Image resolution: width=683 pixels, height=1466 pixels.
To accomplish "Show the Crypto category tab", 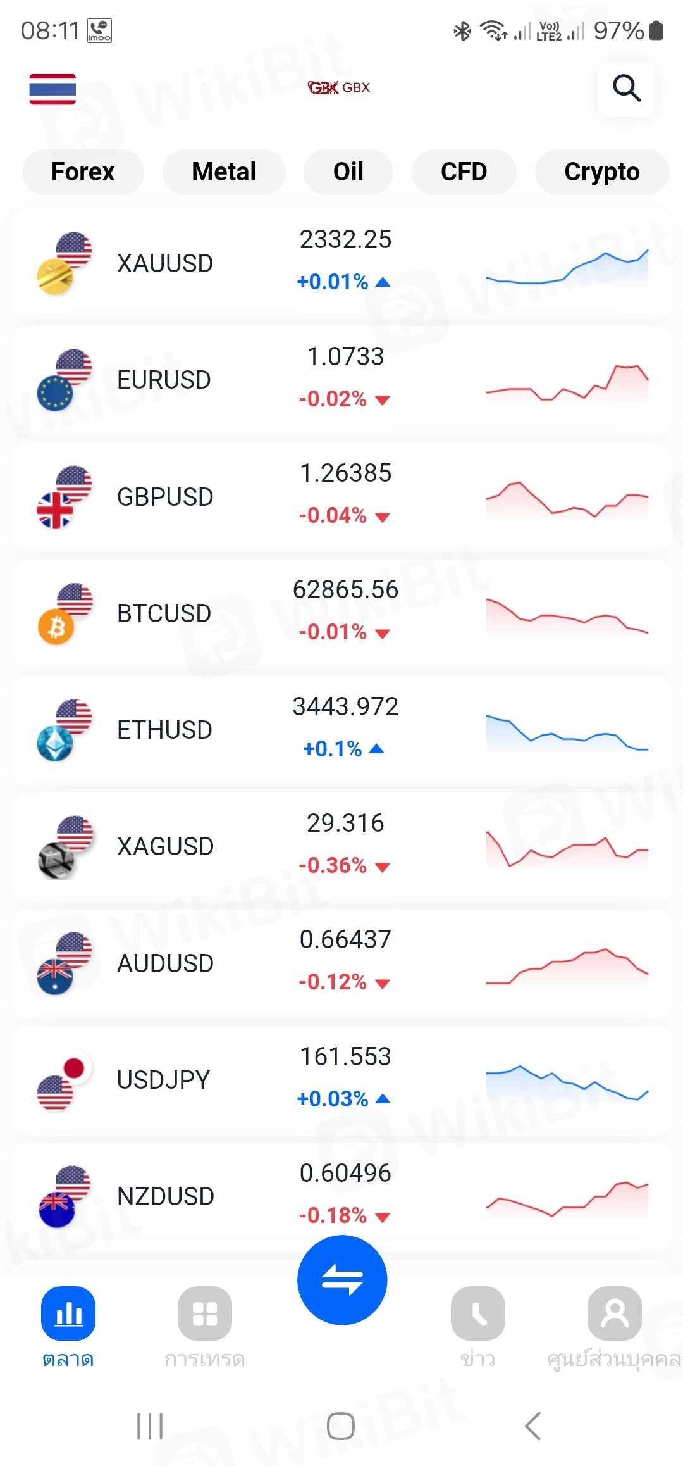I will [x=601, y=172].
